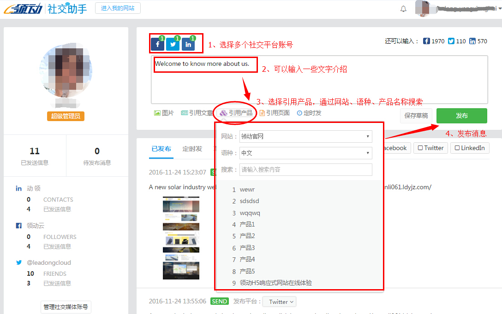502x314 pixels.
Task: Toggle the Twitter filter checkbox
Action: coord(420,148)
